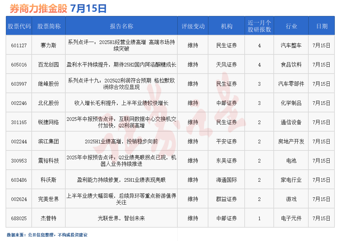Select the stock name 杰普特
The image size is (342, 241).
[x=48, y=218]
